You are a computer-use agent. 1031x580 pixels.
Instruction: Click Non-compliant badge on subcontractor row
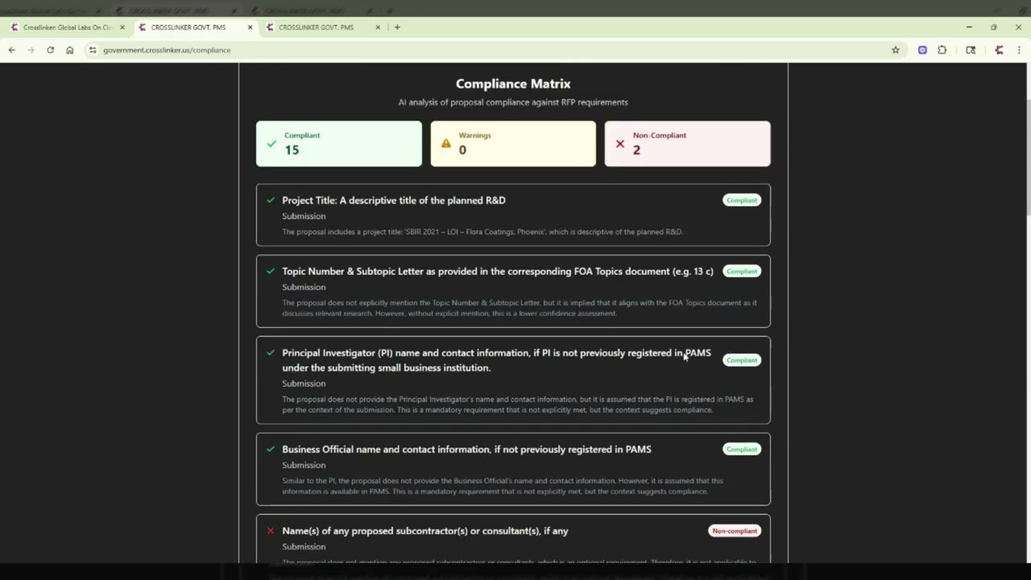[735, 531]
